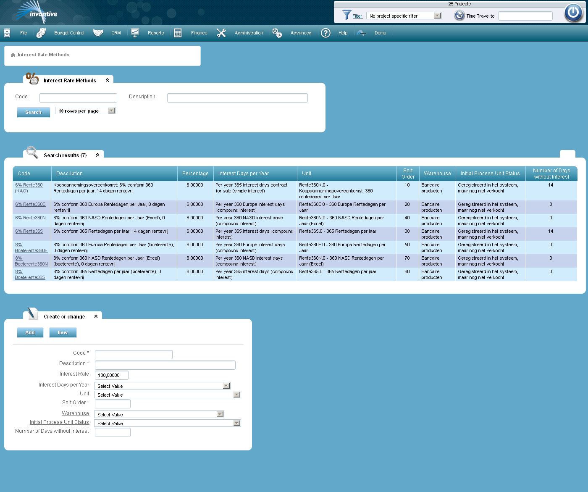588x492 pixels.
Task: Open the Budget Control menu
Action: 69,33
